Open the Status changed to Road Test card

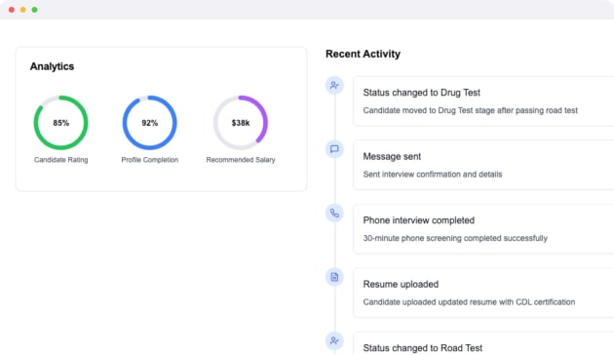tap(483, 344)
